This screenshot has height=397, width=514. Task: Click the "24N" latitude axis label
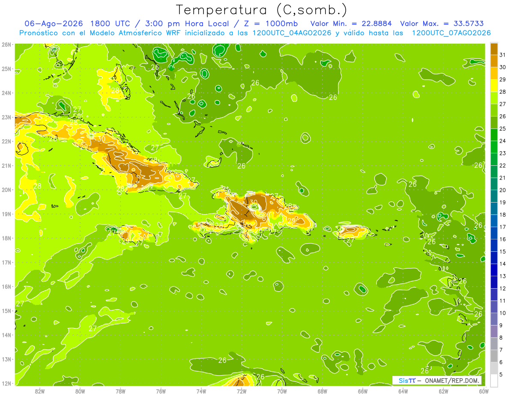(x=6, y=93)
